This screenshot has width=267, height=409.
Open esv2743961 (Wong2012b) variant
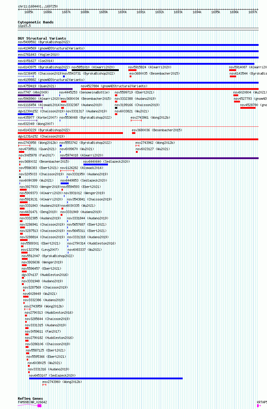pos(150,118)
